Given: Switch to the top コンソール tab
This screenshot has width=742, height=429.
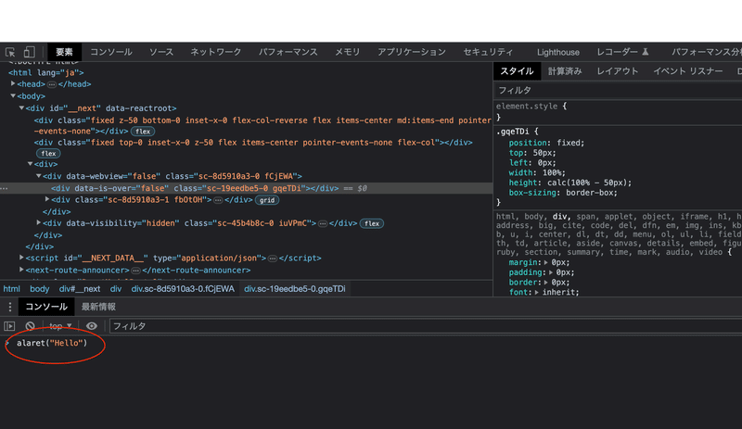Looking at the screenshot, I should coord(111,52).
